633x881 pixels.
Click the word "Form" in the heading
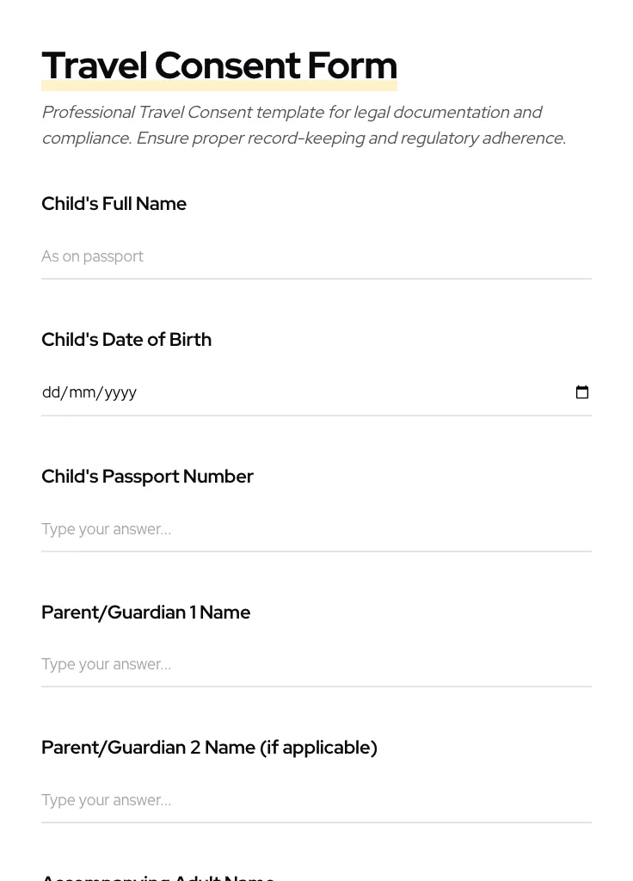(352, 66)
